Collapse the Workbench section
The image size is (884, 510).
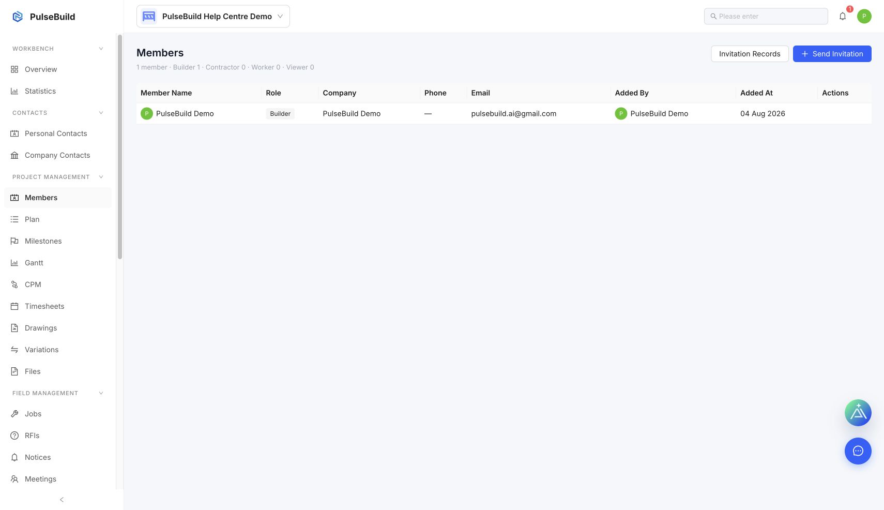point(101,49)
